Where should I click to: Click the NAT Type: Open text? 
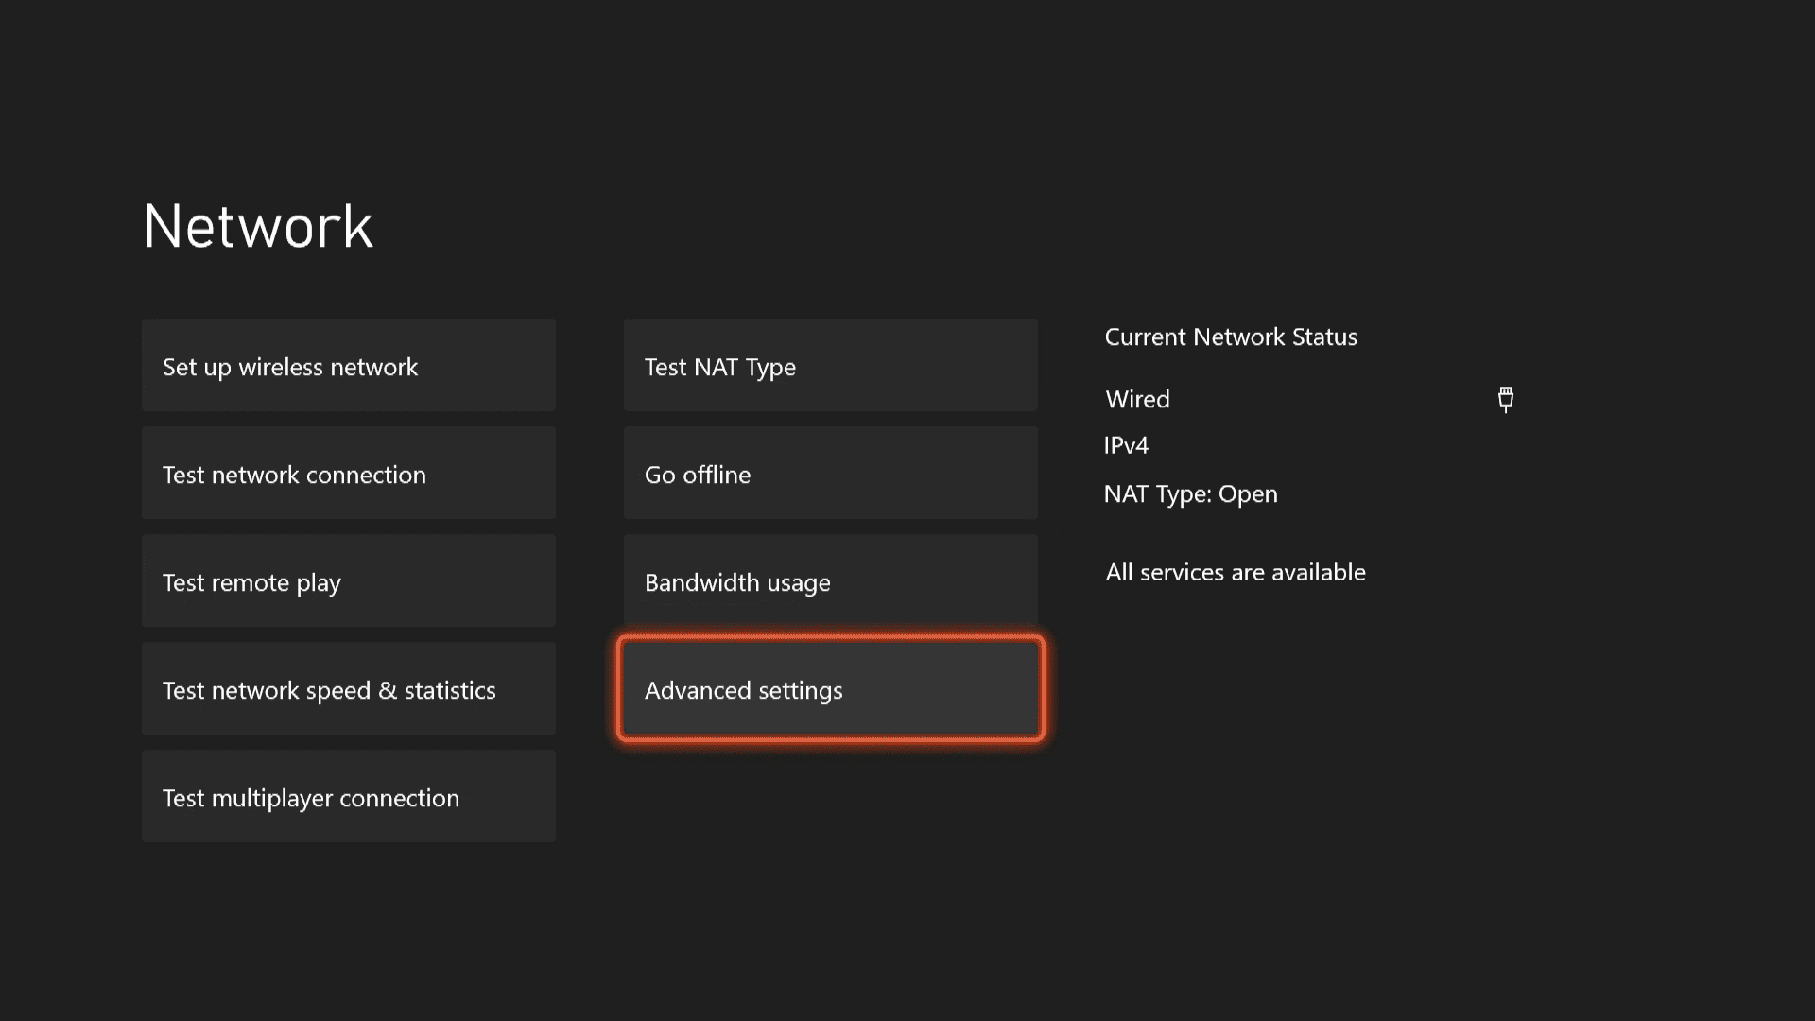(x=1190, y=494)
